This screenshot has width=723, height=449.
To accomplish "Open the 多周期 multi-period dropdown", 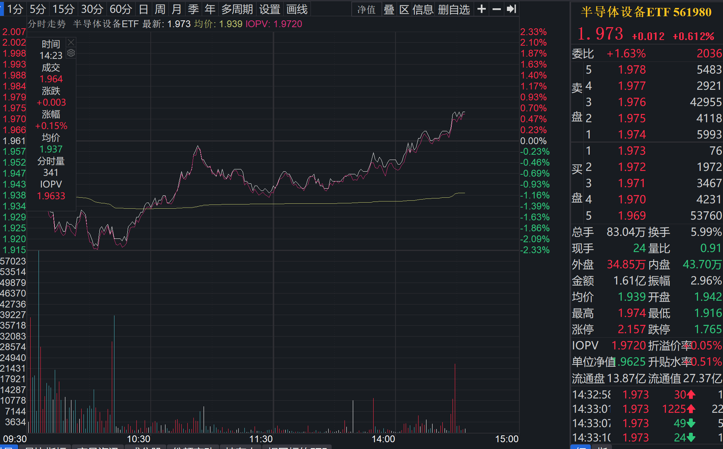I will pyautogui.click(x=236, y=9).
